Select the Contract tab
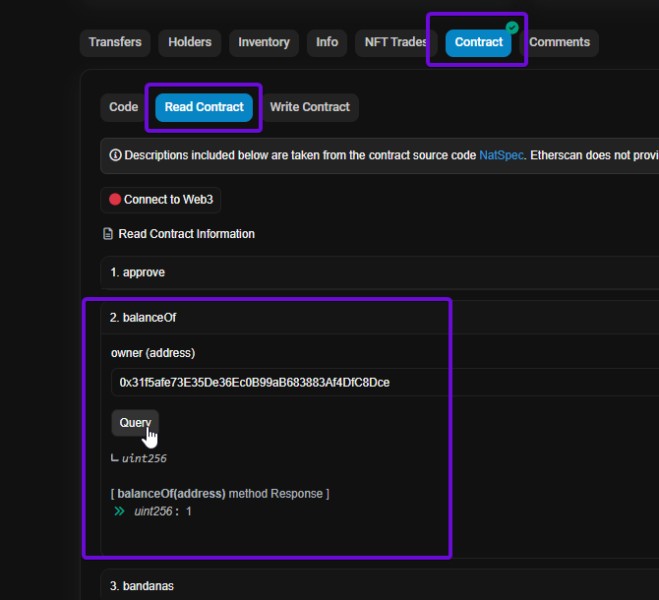Viewport: 659px width, 600px height. click(x=478, y=42)
